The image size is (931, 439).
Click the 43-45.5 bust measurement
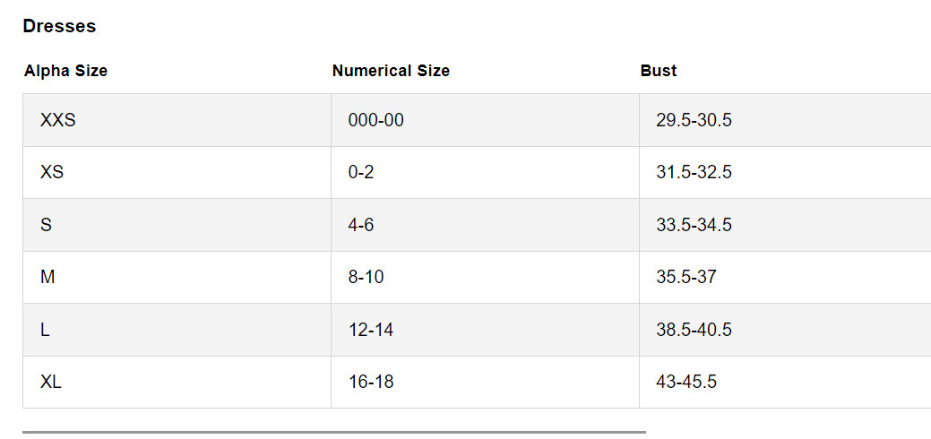[x=685, y=382]
